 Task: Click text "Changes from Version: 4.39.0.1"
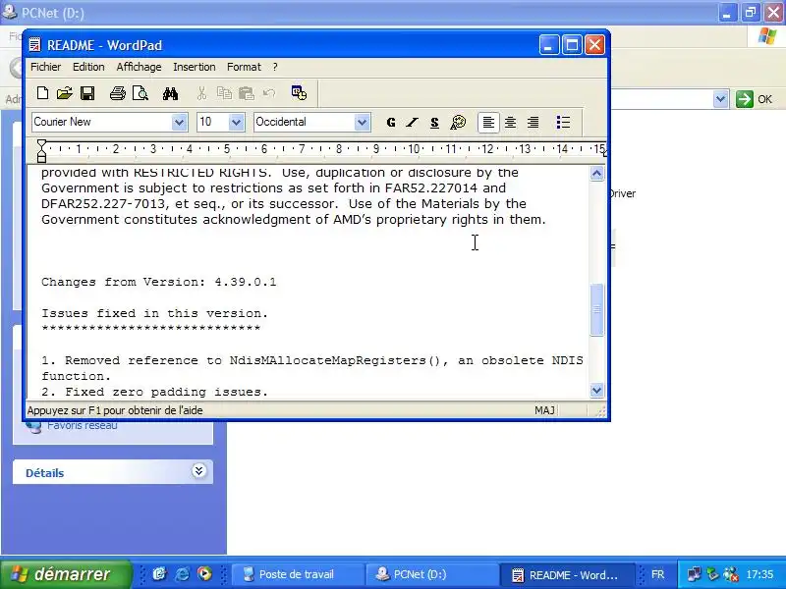(x=158, y=282)
